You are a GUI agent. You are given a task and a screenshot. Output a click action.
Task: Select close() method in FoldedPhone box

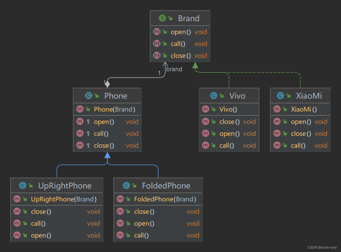[x=158, y=211]
